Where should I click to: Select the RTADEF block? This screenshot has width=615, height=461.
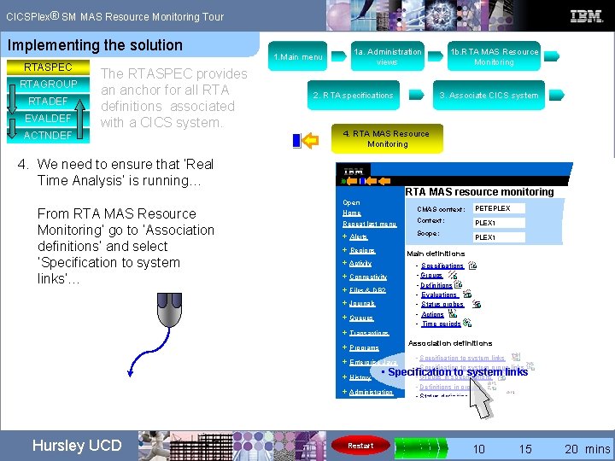48,101
